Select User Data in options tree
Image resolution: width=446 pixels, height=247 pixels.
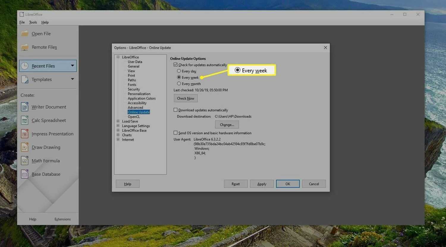pos(135,62)
